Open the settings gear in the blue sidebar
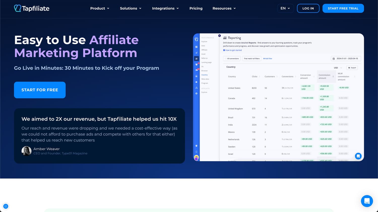The image size is (378, 212). (x=196, y=93)
